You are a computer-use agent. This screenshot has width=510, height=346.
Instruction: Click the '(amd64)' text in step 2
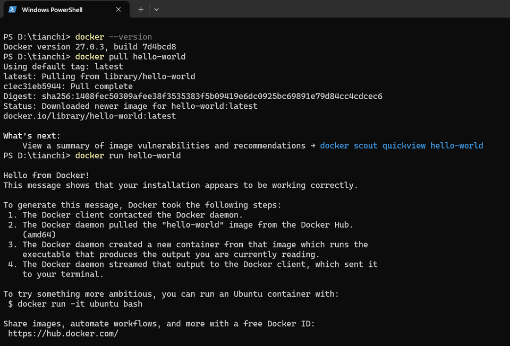coord(39,235)
